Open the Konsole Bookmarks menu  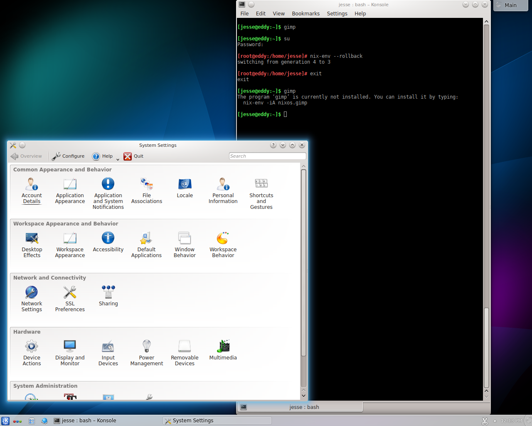click(x=305, y=14)
